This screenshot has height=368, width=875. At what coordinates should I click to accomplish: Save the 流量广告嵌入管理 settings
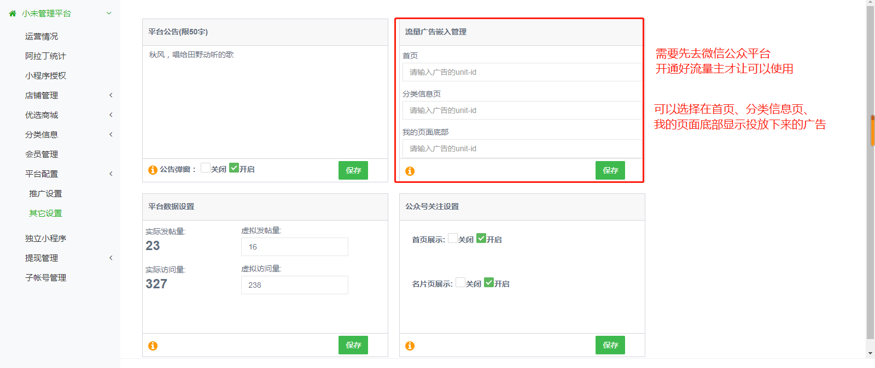pyautogui.click(x=610, y=170)
